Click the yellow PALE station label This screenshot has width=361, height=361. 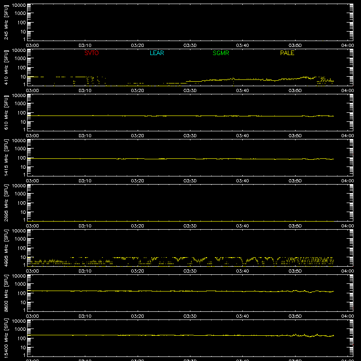tap(287, 53)
